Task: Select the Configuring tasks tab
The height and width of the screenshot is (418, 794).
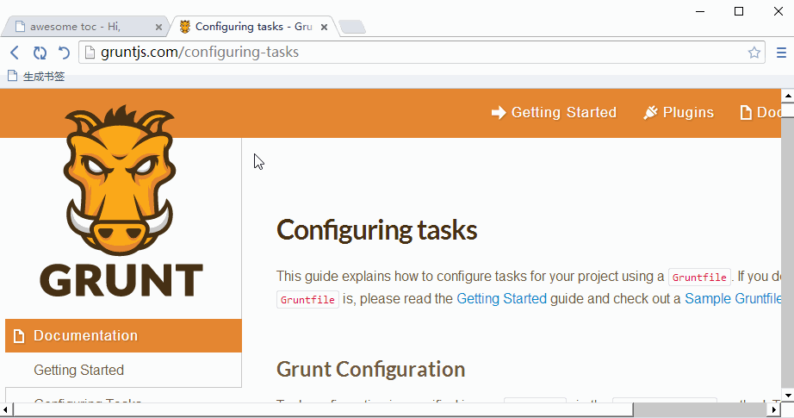Action: pos(253,27)
